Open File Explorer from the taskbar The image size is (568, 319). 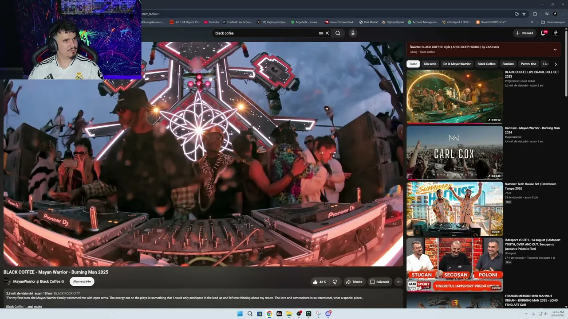point(289,314)
